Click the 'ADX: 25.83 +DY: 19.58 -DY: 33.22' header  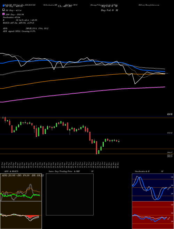tap(22, 175)
